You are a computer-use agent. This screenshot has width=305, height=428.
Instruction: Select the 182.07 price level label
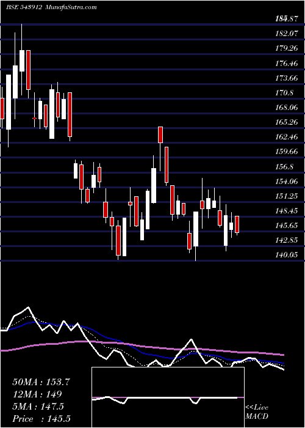tap(286, 34)
